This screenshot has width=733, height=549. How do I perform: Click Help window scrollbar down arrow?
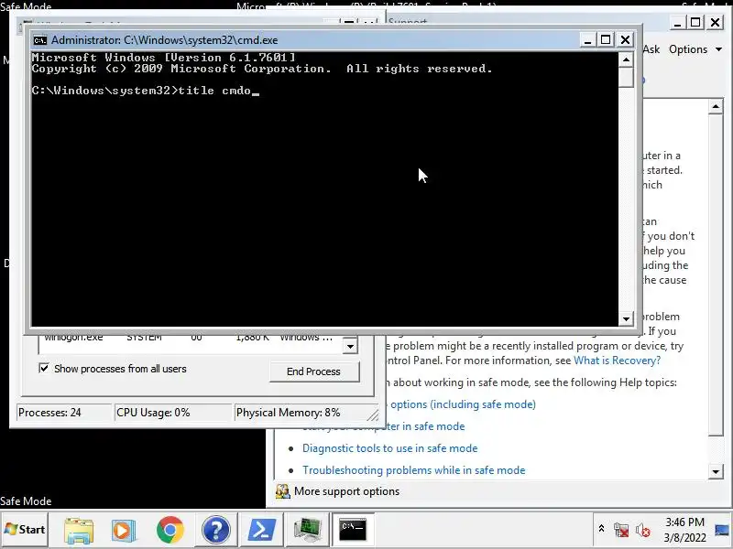[716, 471]
